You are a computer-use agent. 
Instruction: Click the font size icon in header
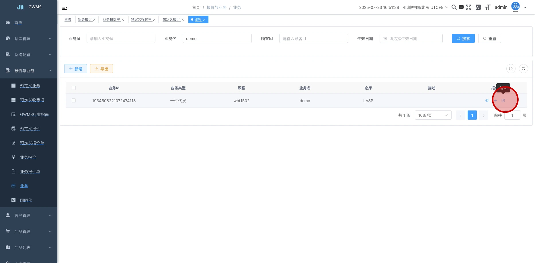(488, 7)
